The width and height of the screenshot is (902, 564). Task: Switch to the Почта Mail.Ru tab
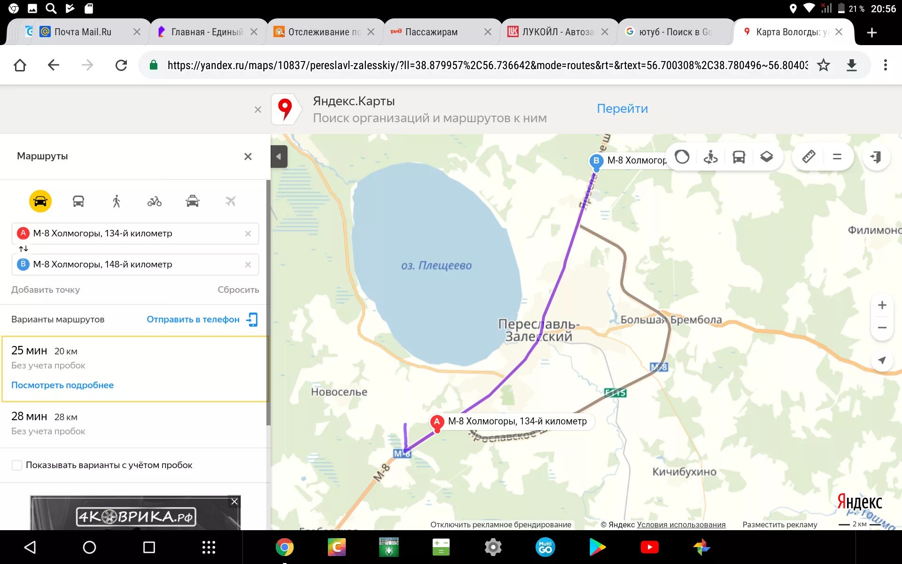click(x=83, y=32)
